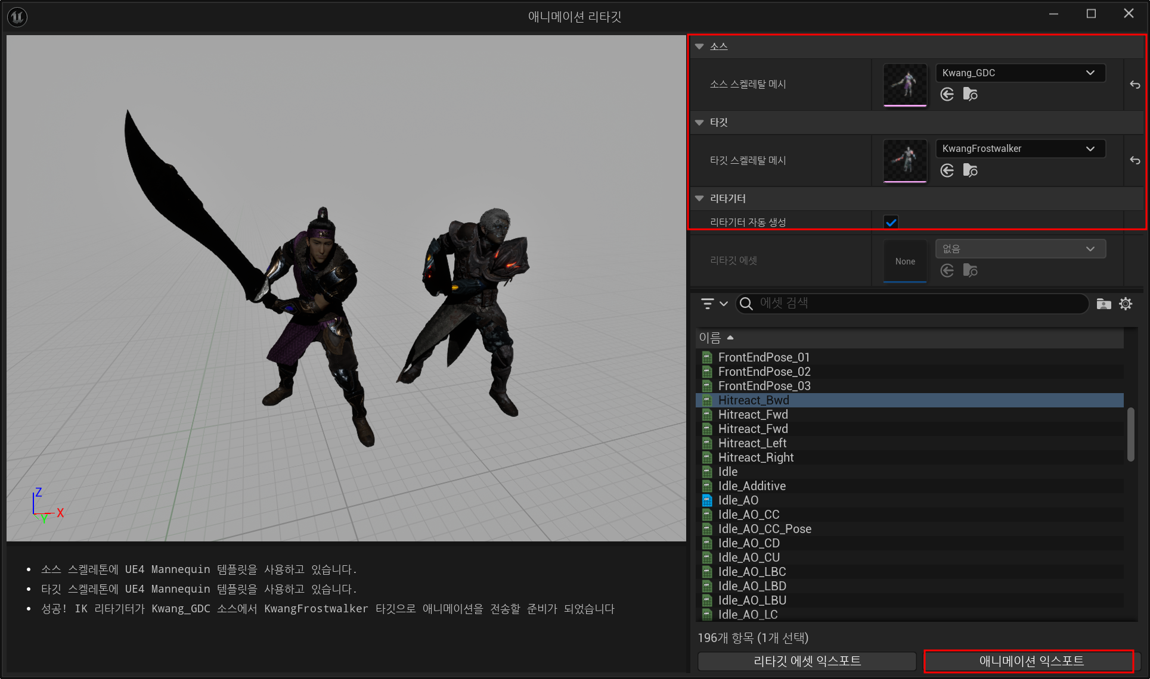Click use-selected-asset arrow for source mesh
The image size is (1150, 679).
(x=947, y=94)
